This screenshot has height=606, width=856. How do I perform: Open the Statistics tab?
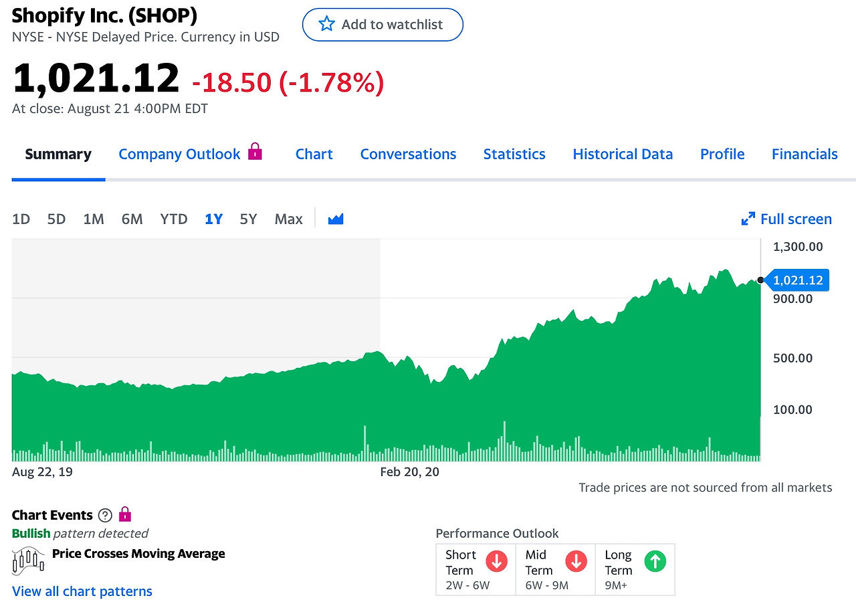point(514,154)
